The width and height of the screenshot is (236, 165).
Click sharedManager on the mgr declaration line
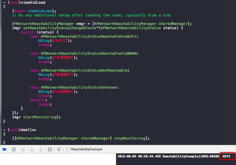pos(173,24)
